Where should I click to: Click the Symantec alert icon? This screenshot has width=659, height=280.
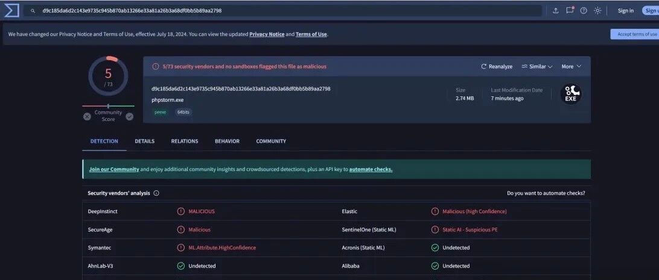click(x=180, y=247)
